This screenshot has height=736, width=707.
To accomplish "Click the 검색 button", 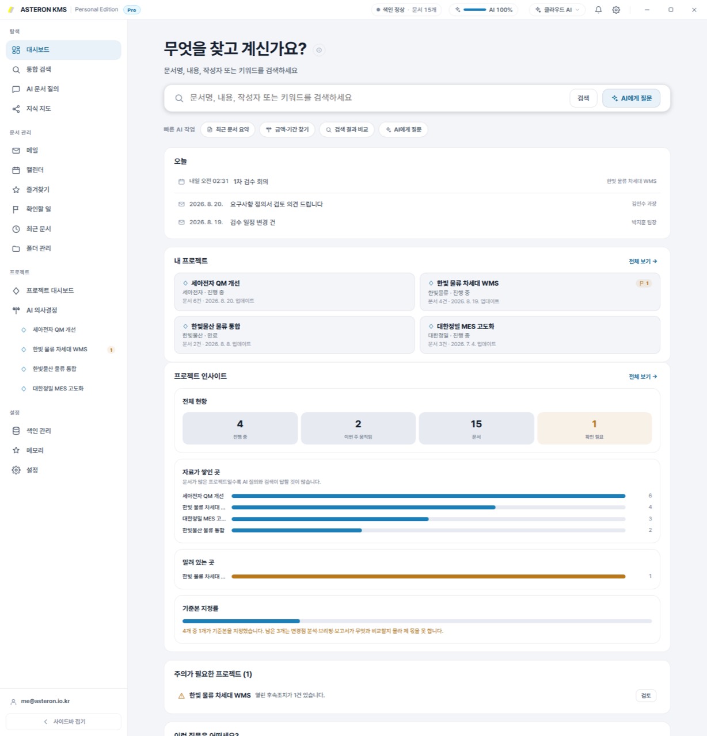I will [583, 98].
